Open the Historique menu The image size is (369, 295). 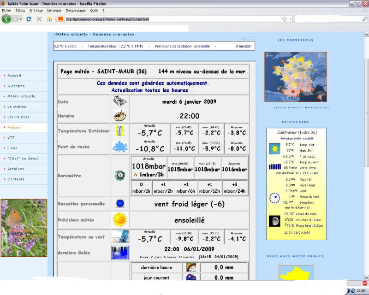tap(54, 10)
